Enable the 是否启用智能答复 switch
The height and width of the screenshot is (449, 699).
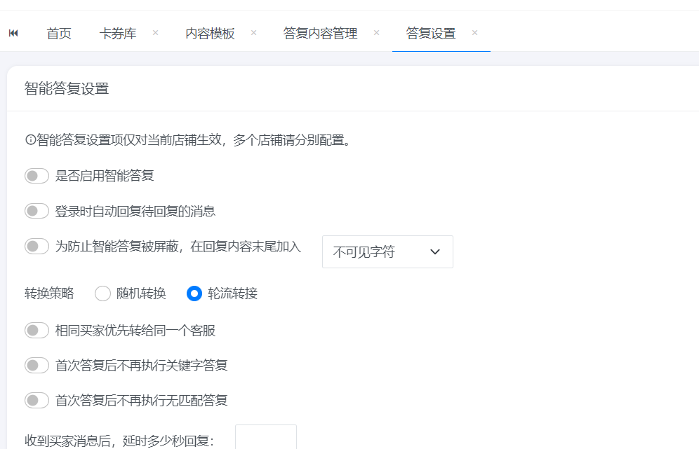click(36, 176)
